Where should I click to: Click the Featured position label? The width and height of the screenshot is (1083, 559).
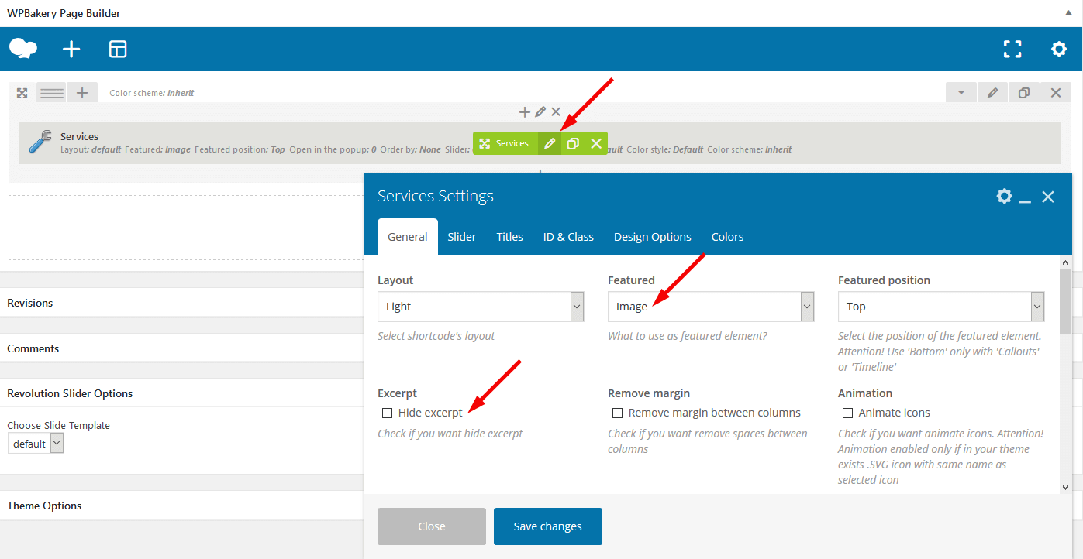tap(884, 280)
